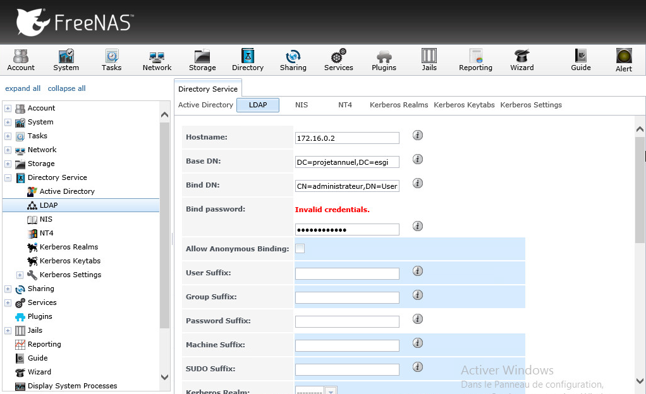Open Reporting in the top toolbar
Viewport: 646px width, 394px height.
tap(475, 60)
